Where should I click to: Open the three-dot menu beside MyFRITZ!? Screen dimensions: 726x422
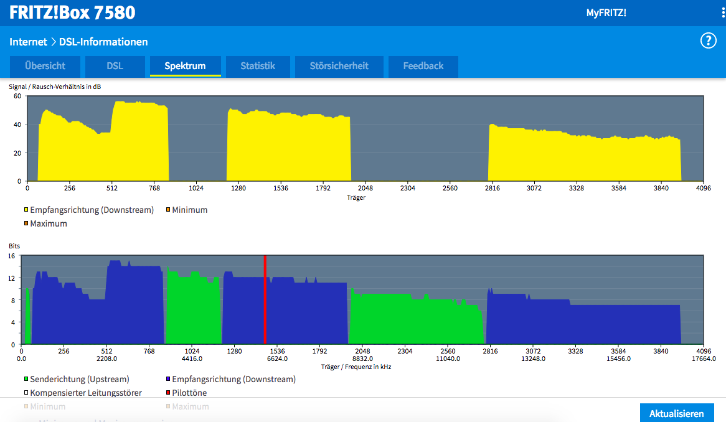724,12
